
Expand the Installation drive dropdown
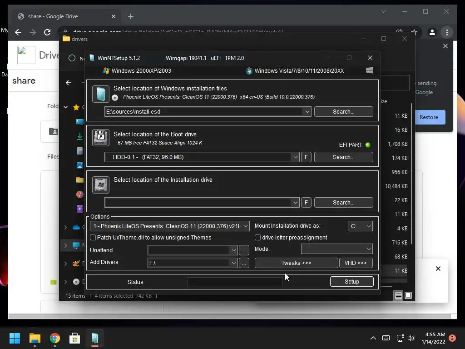pos(295,202)
